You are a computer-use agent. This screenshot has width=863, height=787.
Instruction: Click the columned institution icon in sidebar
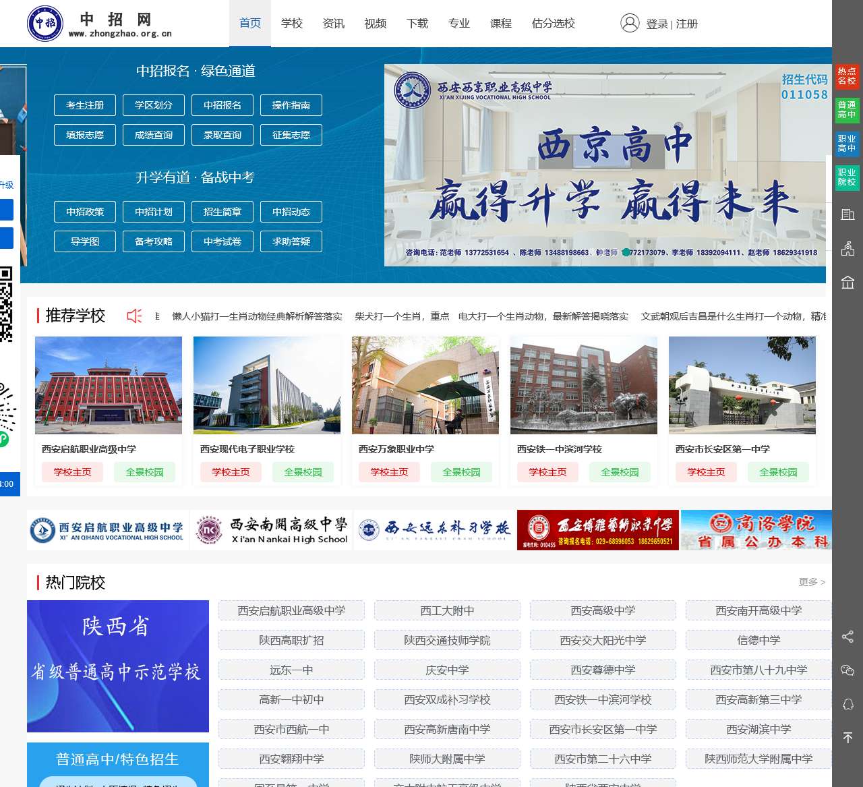tap(847, 282)
